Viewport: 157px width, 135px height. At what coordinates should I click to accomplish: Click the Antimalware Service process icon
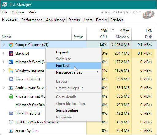click(11, 88)
